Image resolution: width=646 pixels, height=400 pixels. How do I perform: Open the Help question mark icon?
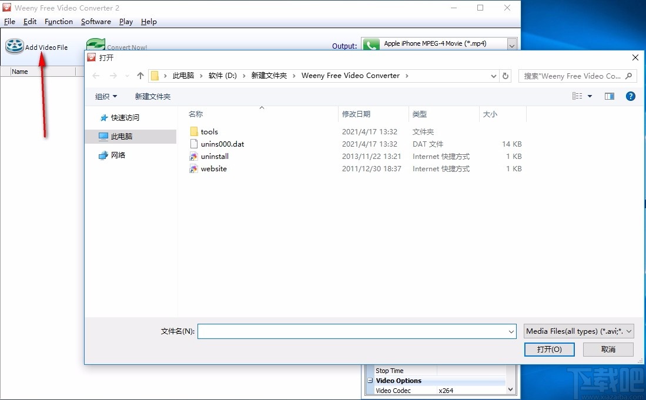[x=630, y=96]
